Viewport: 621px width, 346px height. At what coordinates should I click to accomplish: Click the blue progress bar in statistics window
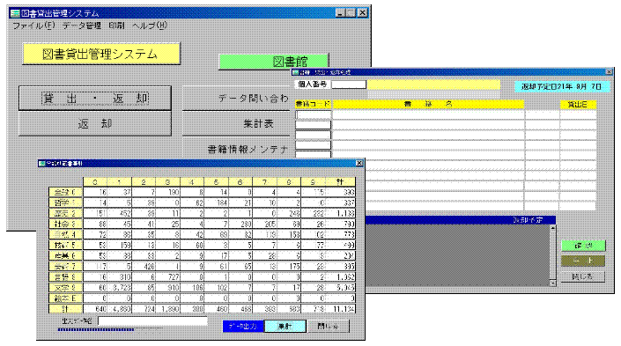96,329
